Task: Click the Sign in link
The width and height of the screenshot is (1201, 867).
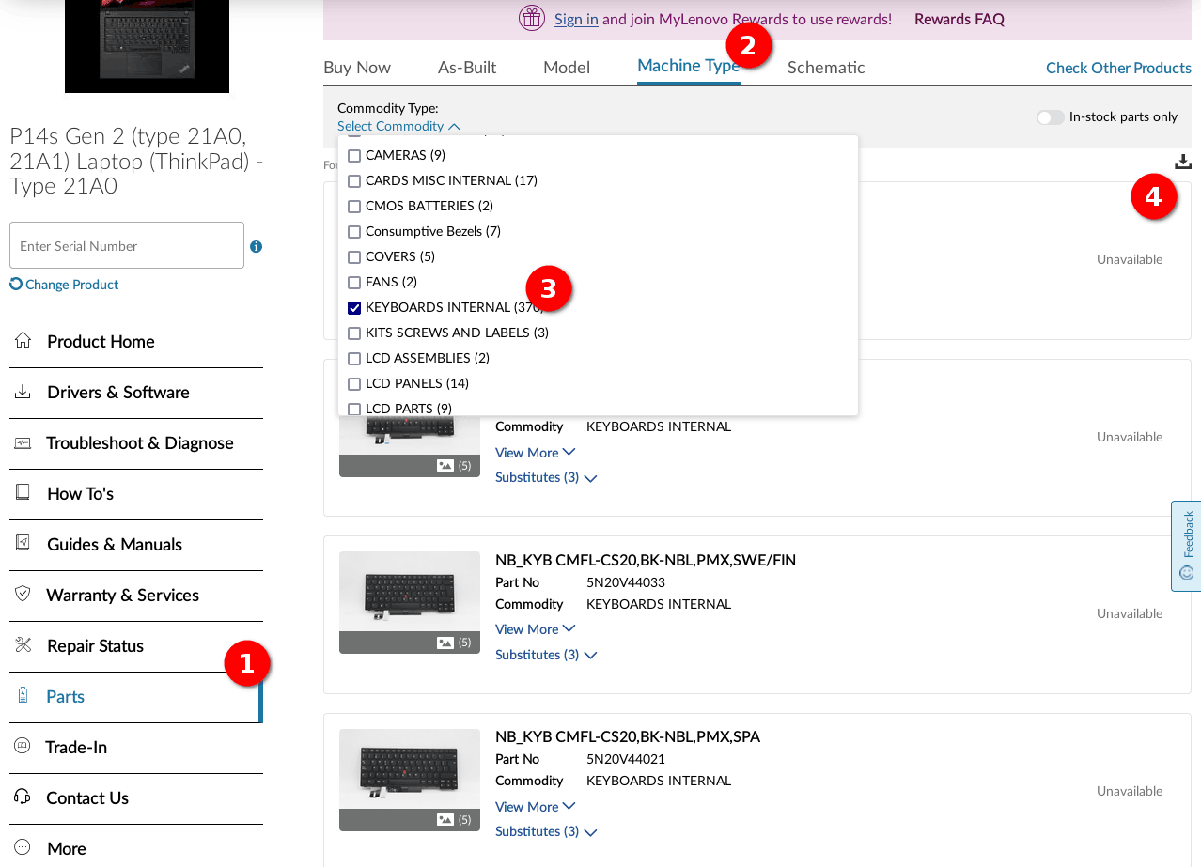Action: point(576,19)
